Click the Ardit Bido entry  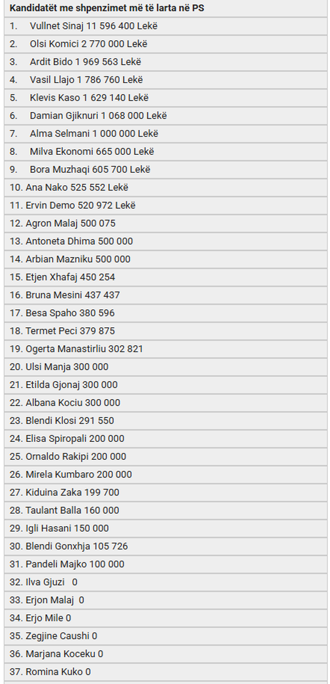(165, 62)
